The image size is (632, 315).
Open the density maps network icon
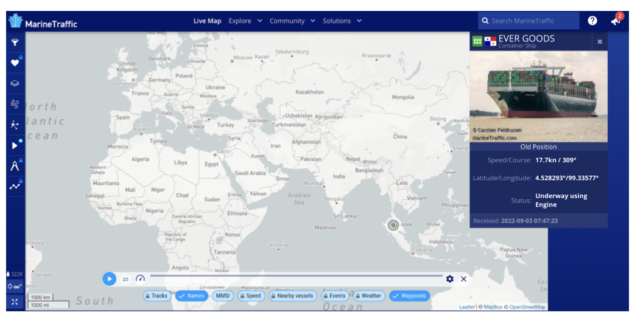click(15, 125)
